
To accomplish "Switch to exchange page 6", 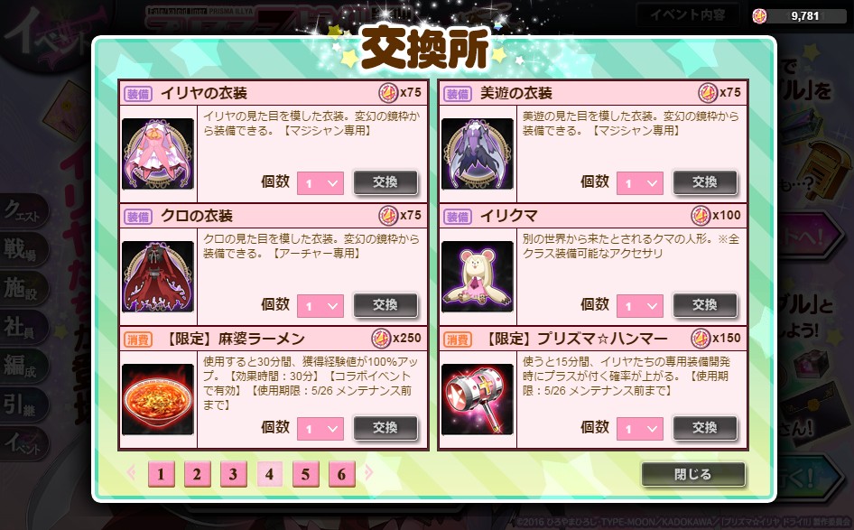I will pos(342,474).
